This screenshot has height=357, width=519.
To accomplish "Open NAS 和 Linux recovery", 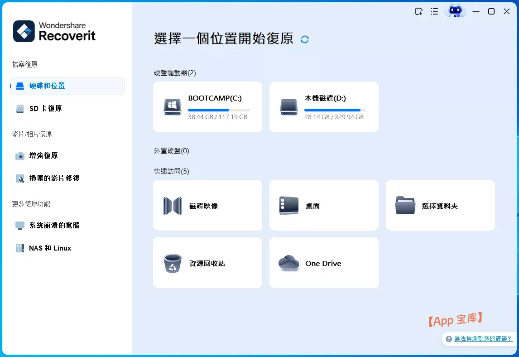I will pos(67,248).
